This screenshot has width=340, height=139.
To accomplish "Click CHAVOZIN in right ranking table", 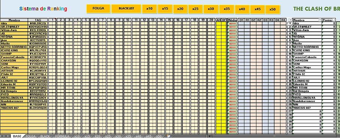I will tap(307, 61).
